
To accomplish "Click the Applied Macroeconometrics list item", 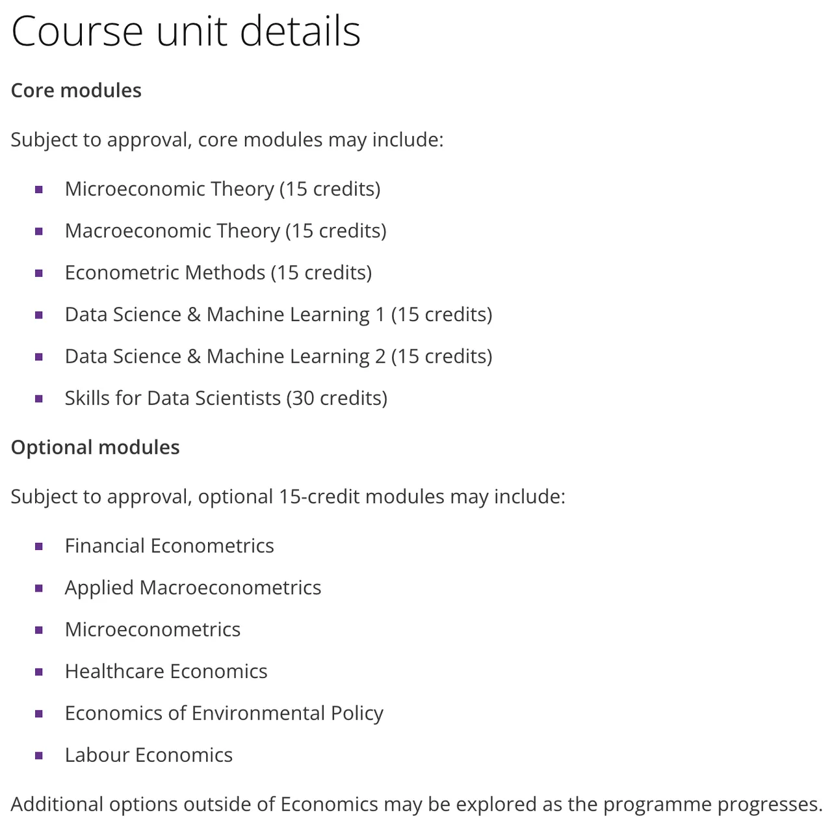I will point(192,588).
